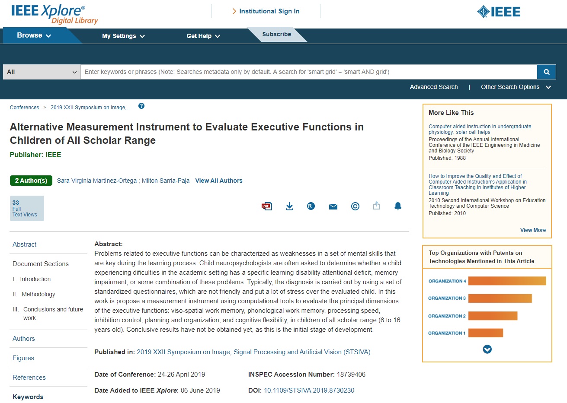Click the keyword search input field

pos(308,72)
